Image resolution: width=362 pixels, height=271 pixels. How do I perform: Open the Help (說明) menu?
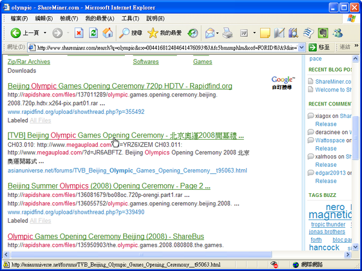click(x=156, y=19)
